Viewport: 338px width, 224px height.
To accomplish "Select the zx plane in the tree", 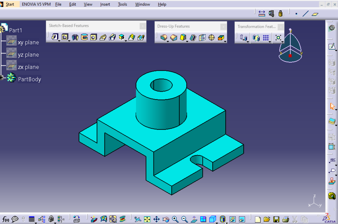I will tap(28, 67).
